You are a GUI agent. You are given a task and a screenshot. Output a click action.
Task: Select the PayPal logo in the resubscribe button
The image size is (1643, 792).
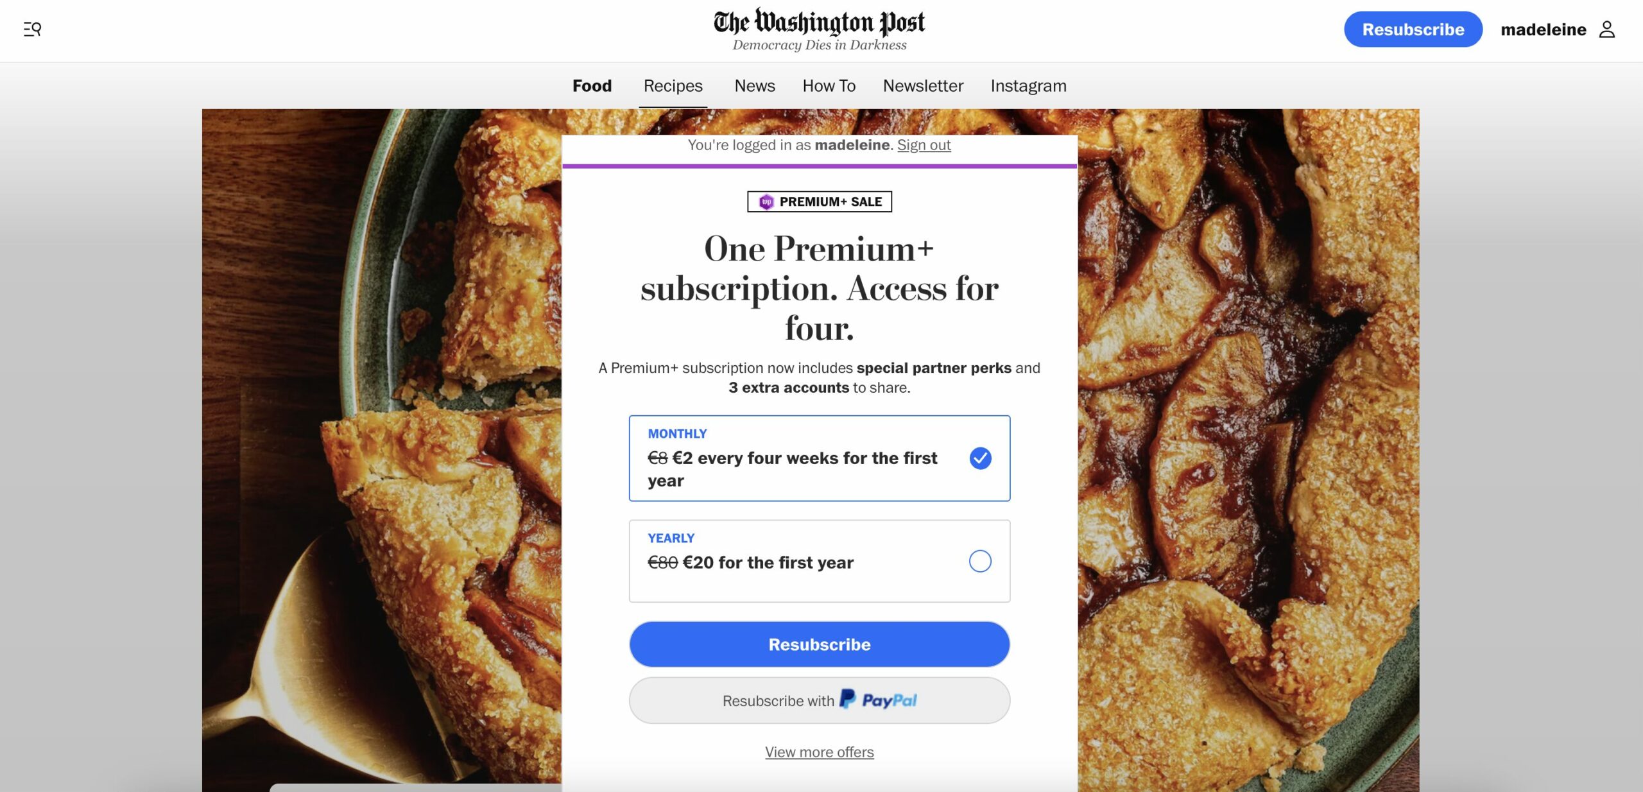(879, 700)
